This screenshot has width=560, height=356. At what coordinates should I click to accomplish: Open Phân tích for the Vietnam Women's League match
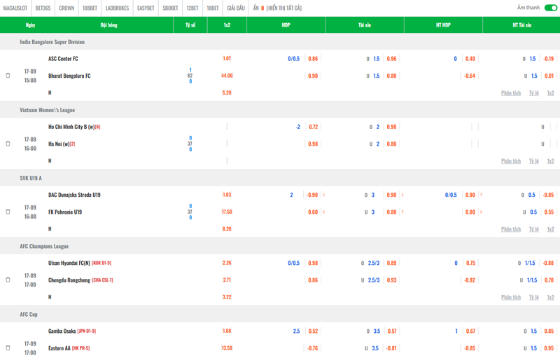coord(511,161)
